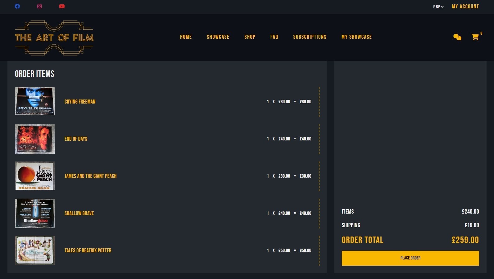This screenshot has height=279, width=494.
Task: Select the Tales of Beatrix Potter £50.00 total
Action: 305,250
